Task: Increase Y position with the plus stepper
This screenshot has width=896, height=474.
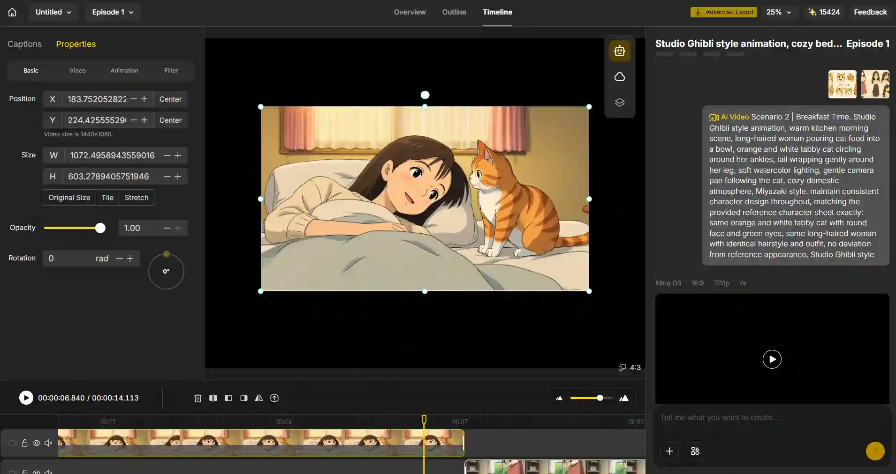Action: click(x=144, y=120)
